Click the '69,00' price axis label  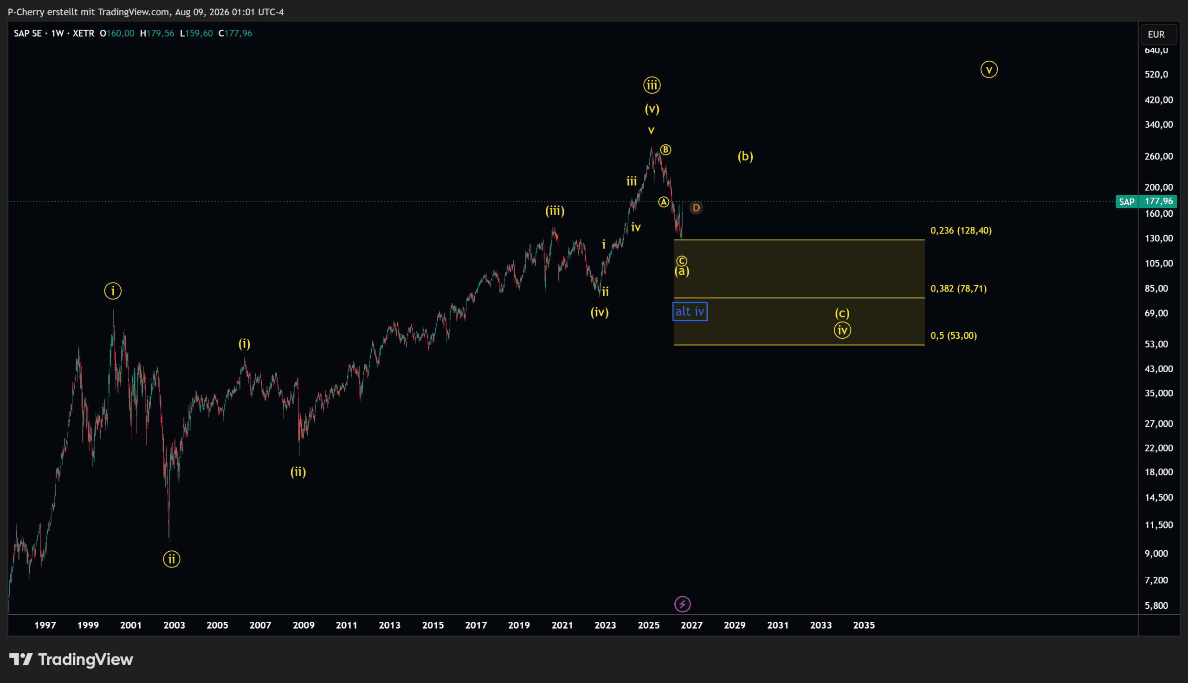coord(1156,313)
